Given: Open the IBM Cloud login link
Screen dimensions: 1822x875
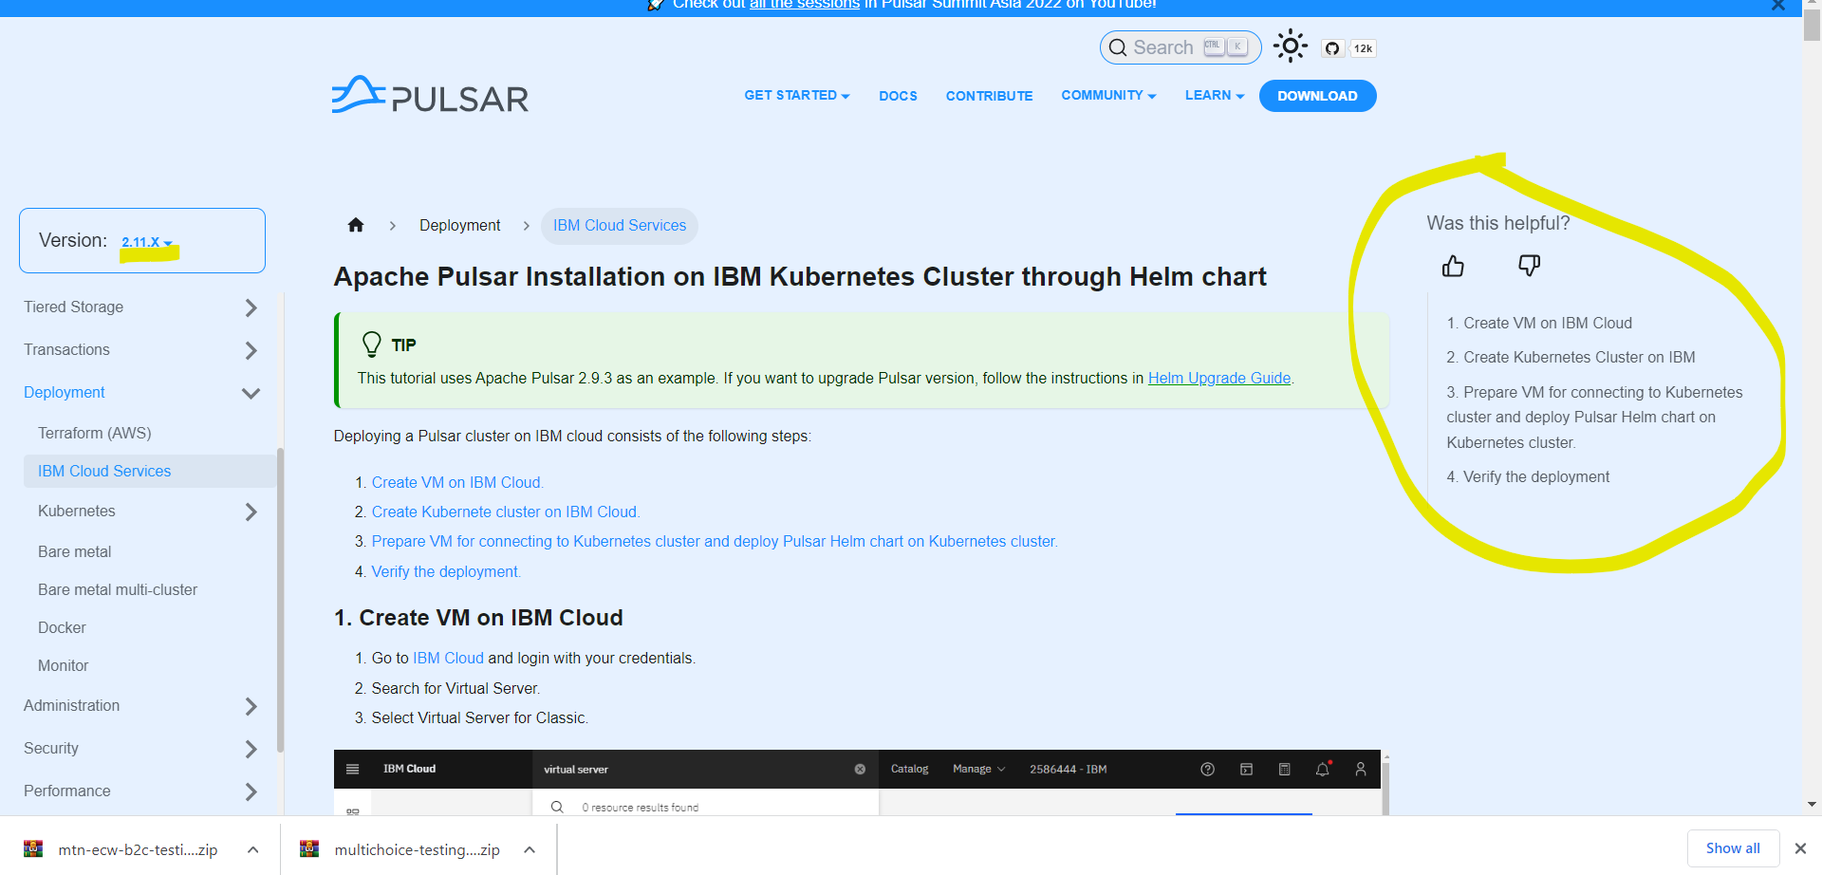Looking at the screenshot, I should pos(448,658).
